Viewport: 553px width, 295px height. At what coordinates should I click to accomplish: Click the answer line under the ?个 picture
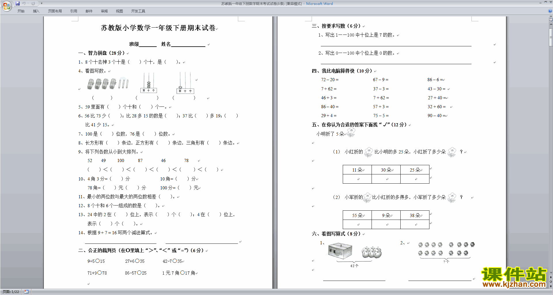440,280
